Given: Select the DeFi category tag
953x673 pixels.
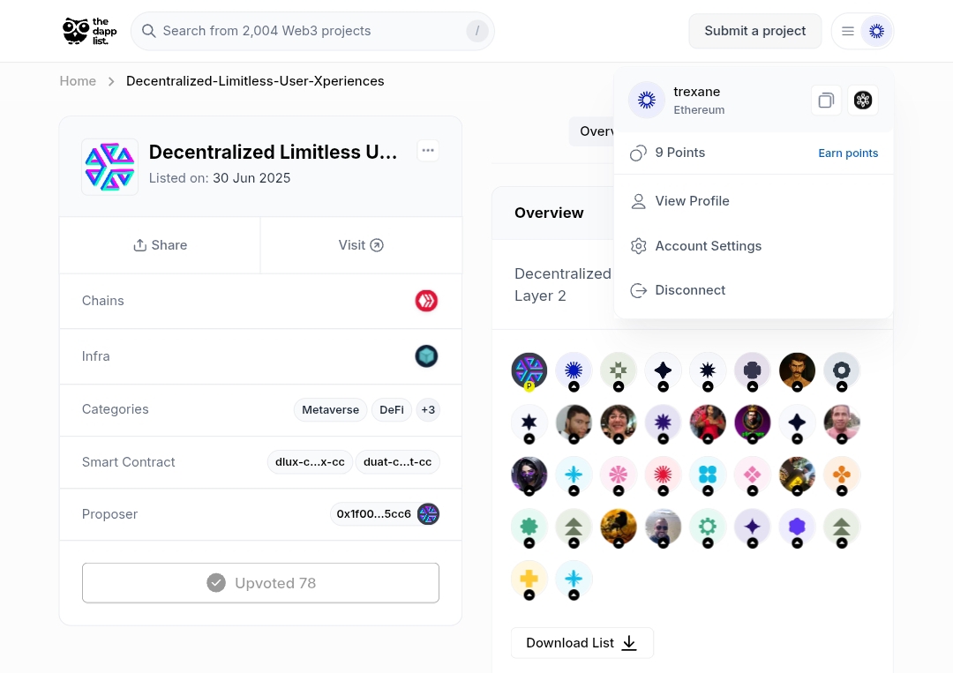Looking at the screenshot, I should [392, 410].
